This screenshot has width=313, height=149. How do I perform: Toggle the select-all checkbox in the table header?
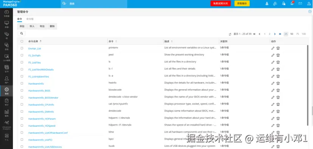tap(22, 41)
